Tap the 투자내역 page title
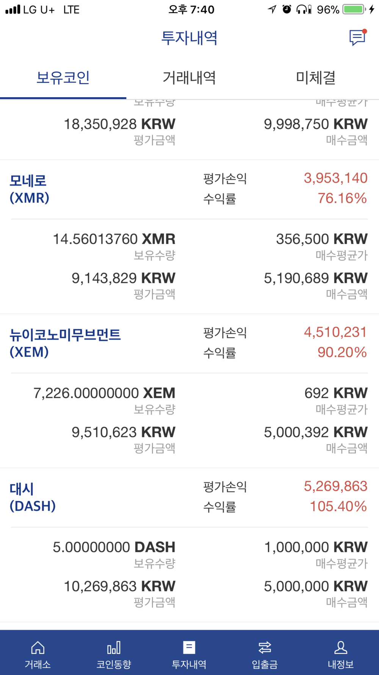Viewport: 379px width, 675px height. coord(189,38)
